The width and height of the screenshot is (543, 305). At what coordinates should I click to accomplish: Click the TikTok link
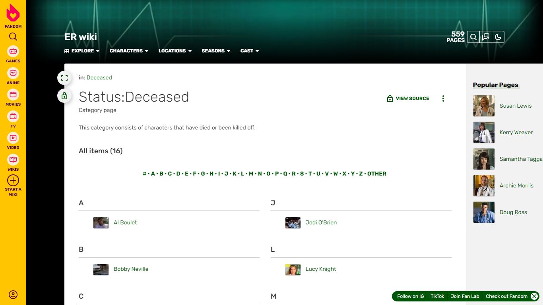437,296
